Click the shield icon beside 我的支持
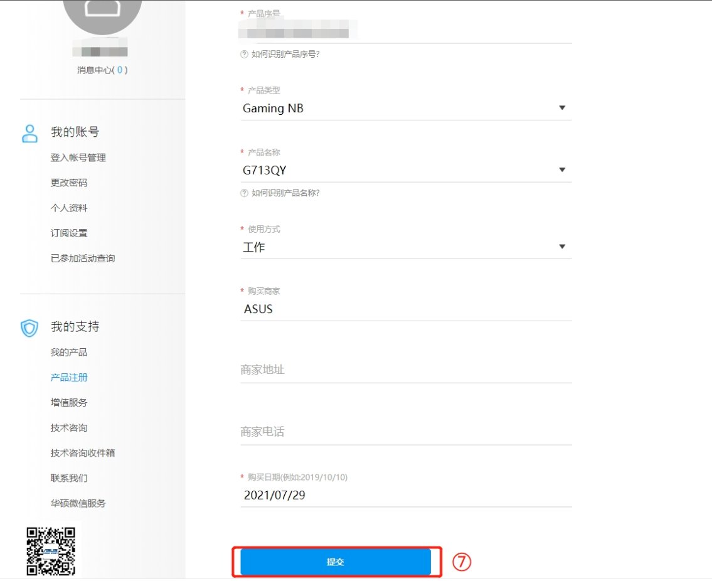The image size is (712, 581). [29, 326]
